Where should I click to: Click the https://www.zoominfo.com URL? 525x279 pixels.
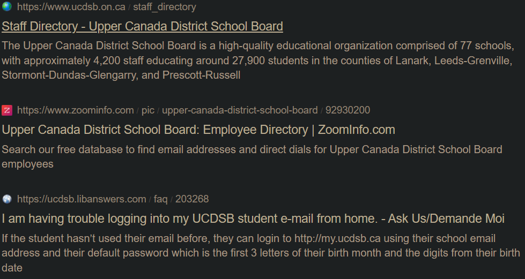[x=75, y=110]
